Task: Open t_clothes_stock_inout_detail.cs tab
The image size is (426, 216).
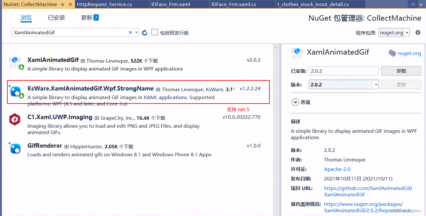Action: 313,4
